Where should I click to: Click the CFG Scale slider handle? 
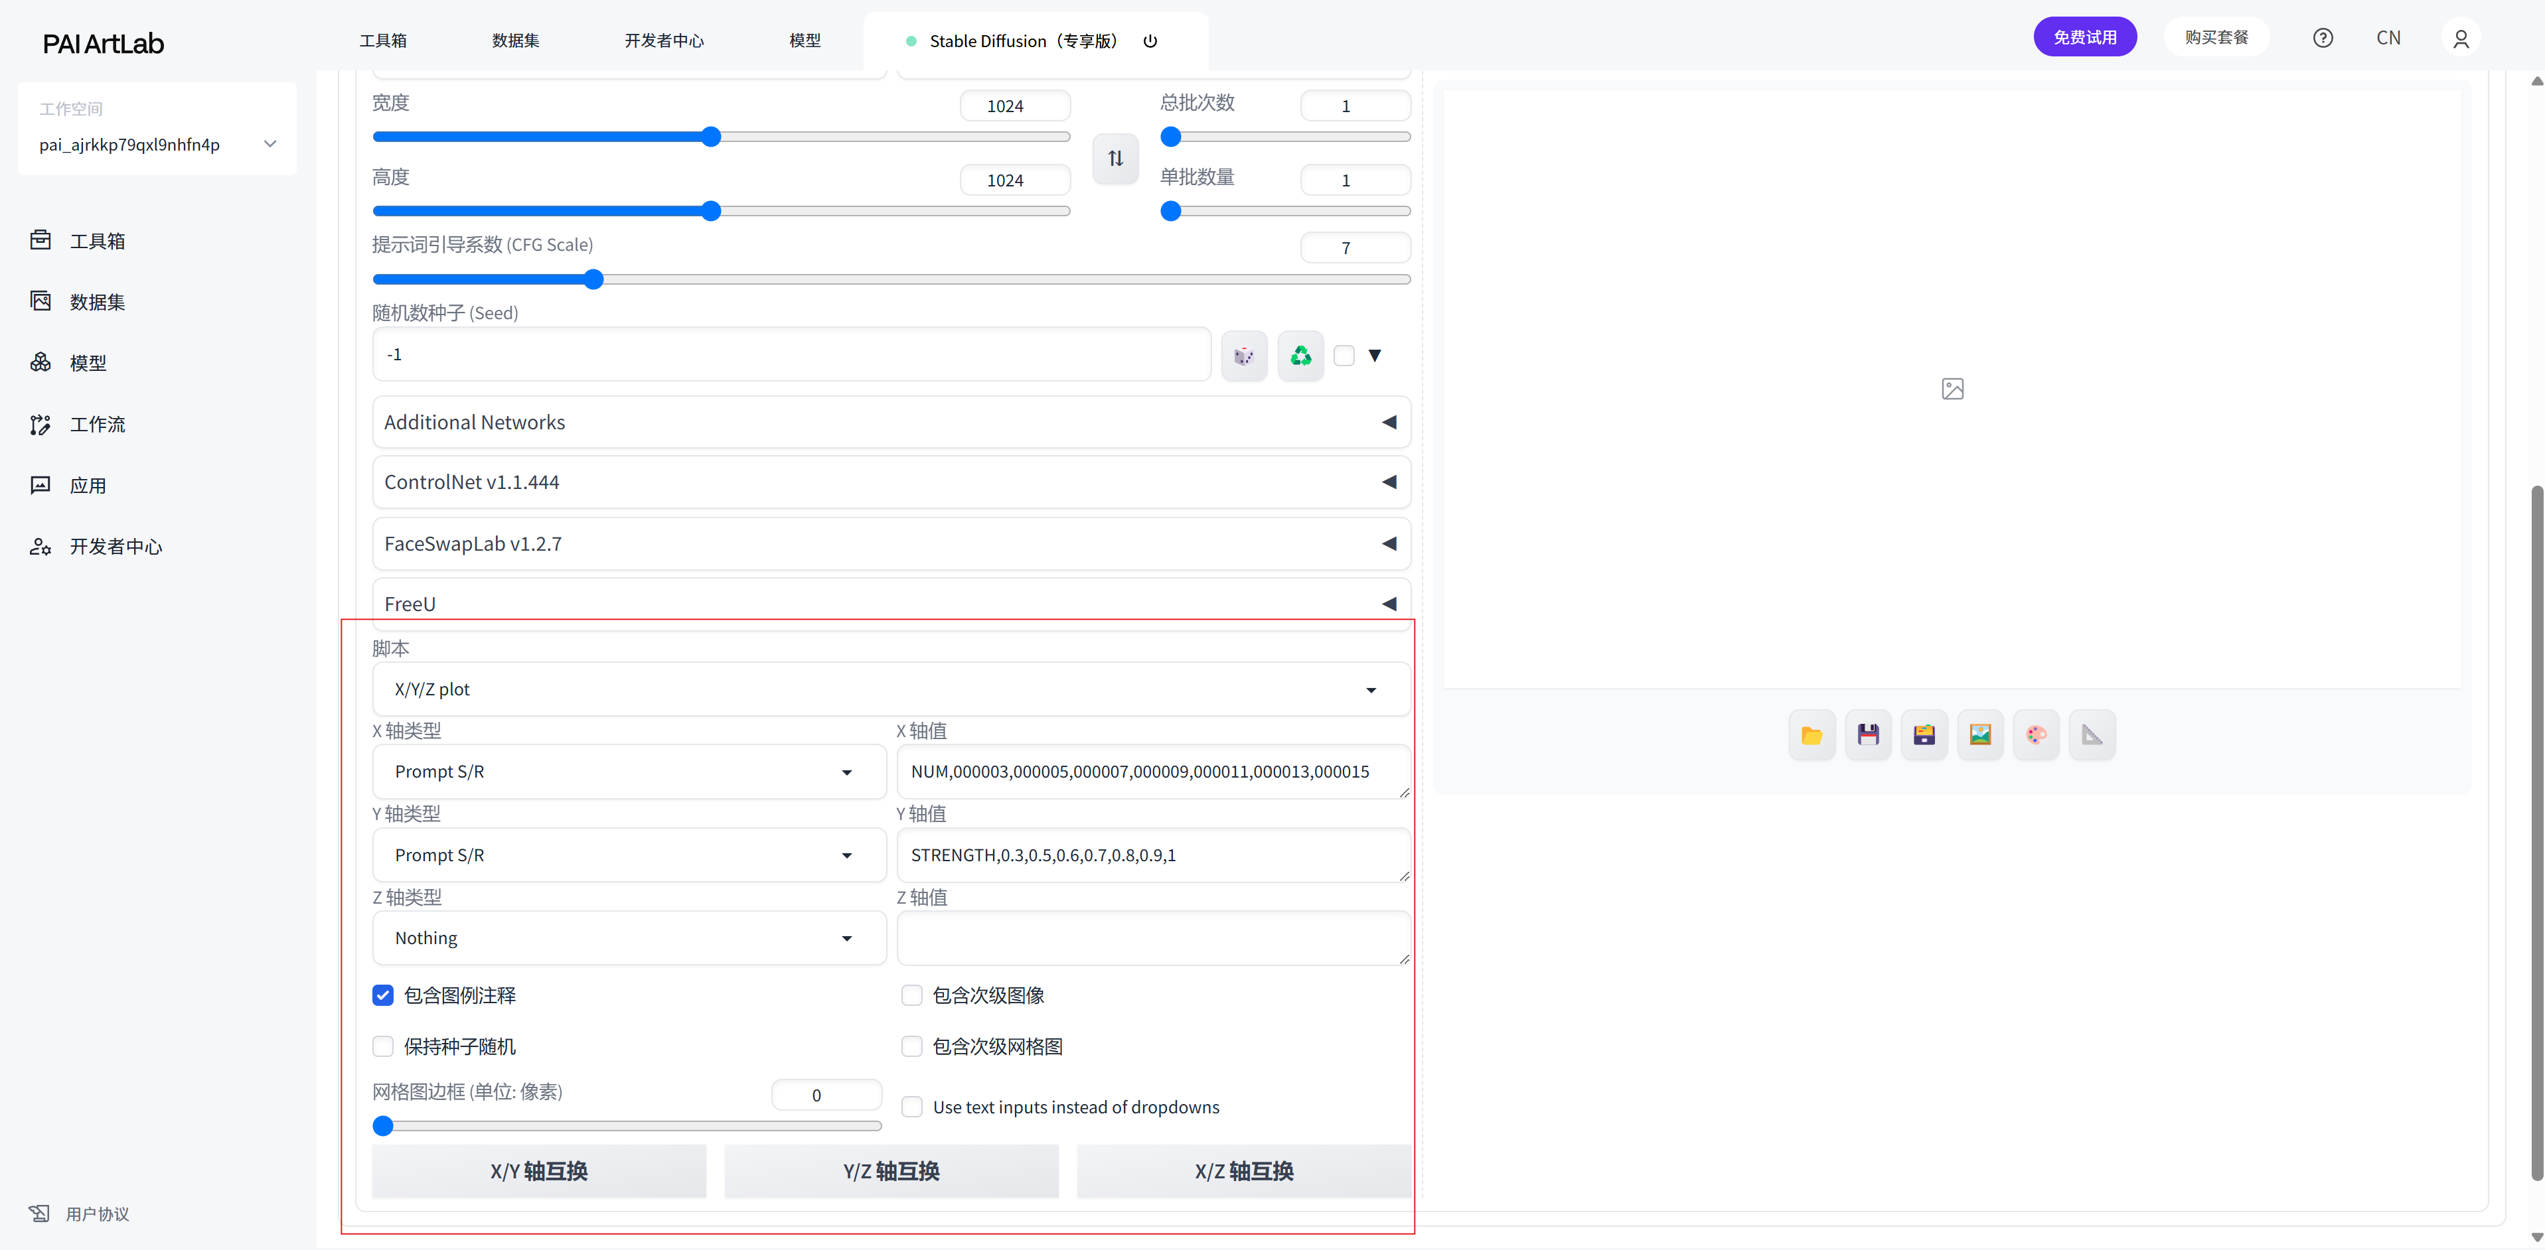593,279
